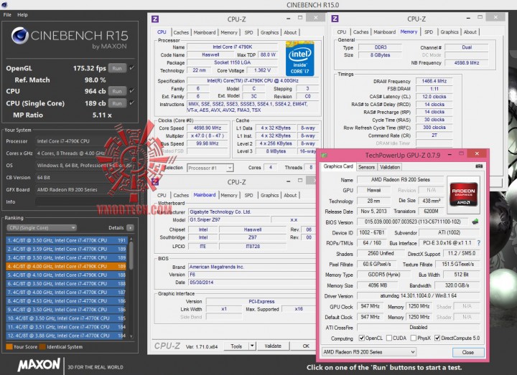Toggle the CPU test checkmark
The width and height of the screenshot is (517, 375).
pyautogui.click(x=132, y=90)
